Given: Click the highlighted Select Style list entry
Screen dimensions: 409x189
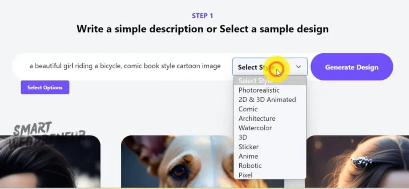Looking at the screenshot, I should (255, 81).
